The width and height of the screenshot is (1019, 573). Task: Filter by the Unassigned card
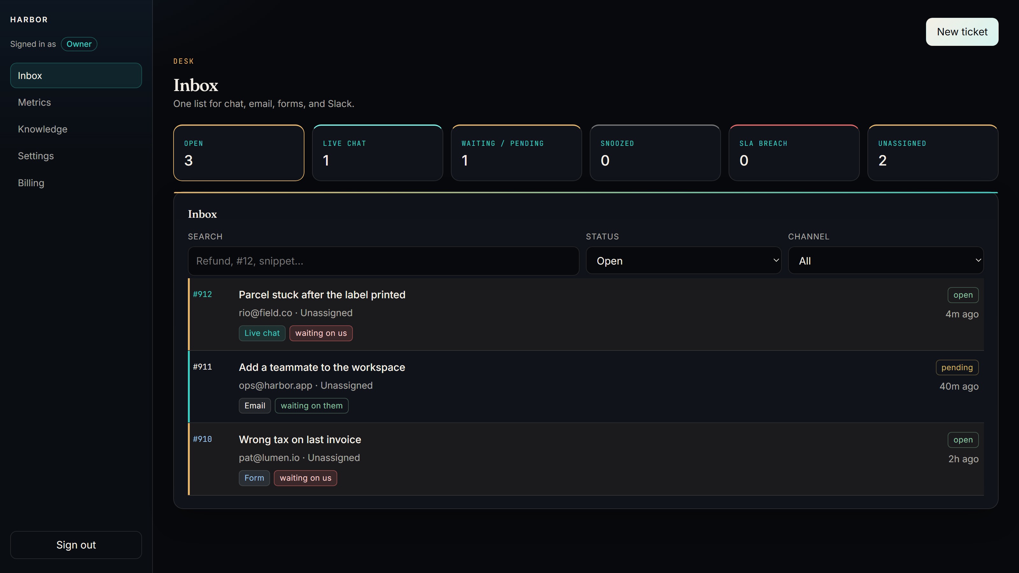click(x=933, y=153)
